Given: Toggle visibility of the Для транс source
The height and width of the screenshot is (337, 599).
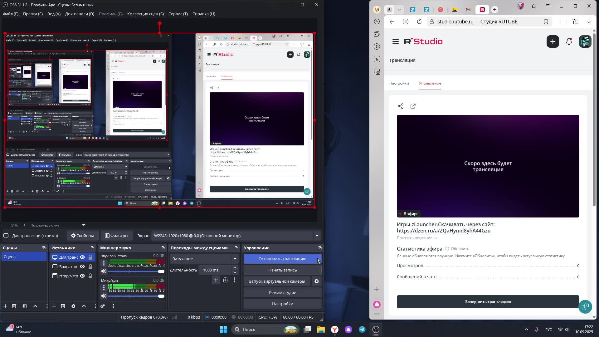Looking at the screenshot, I should pos(82,257).
